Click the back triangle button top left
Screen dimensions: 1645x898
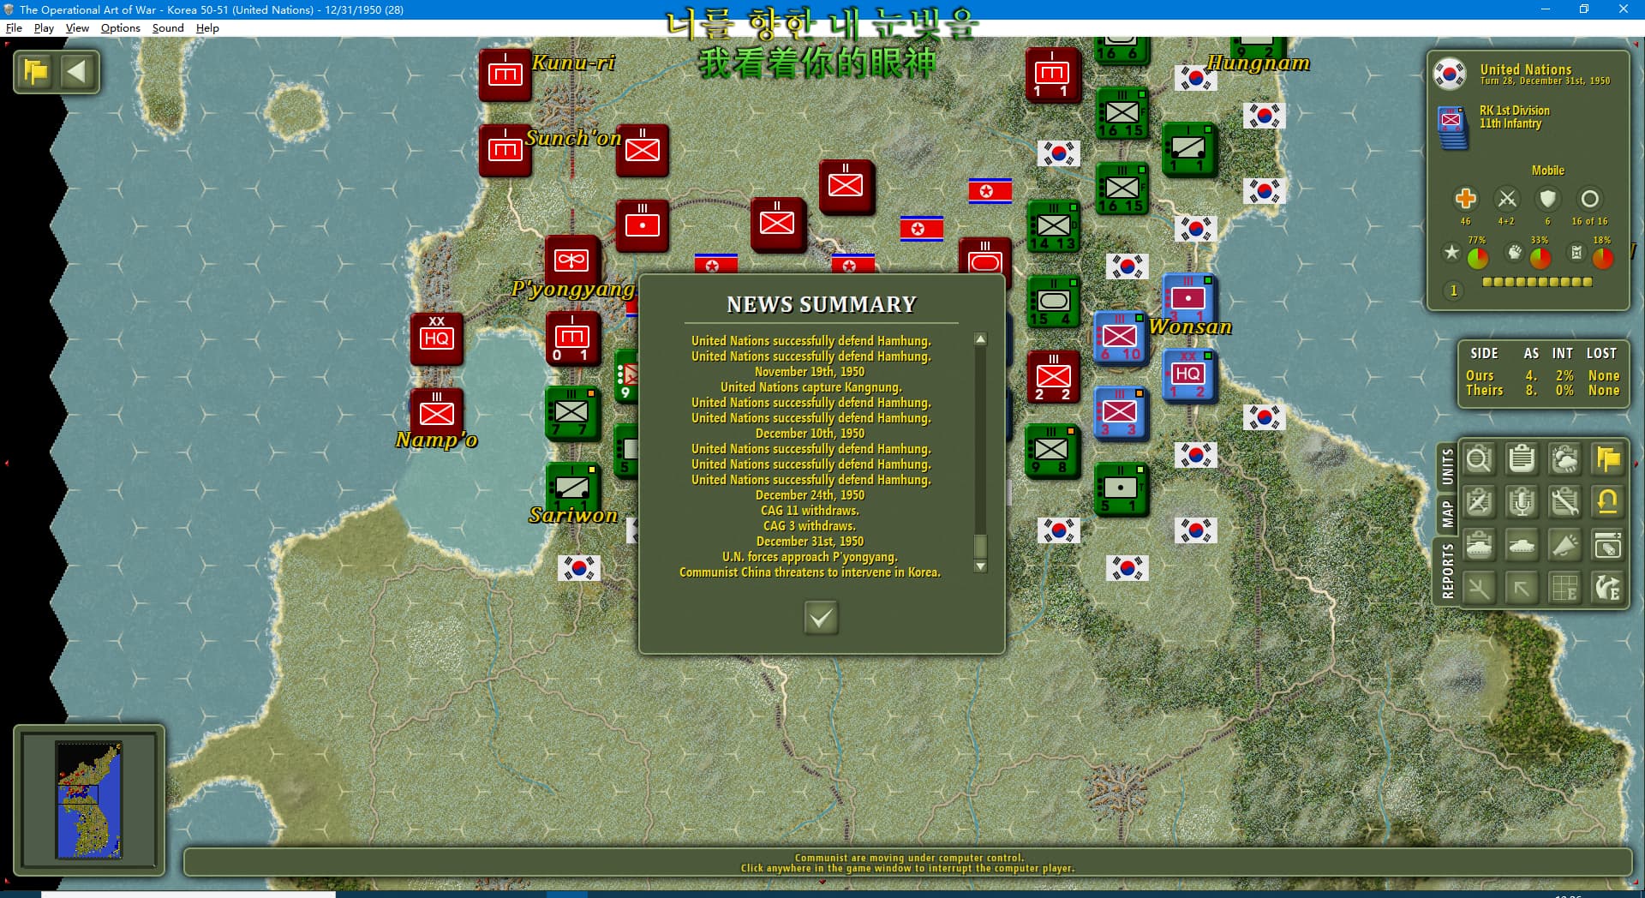pos(78,71)
